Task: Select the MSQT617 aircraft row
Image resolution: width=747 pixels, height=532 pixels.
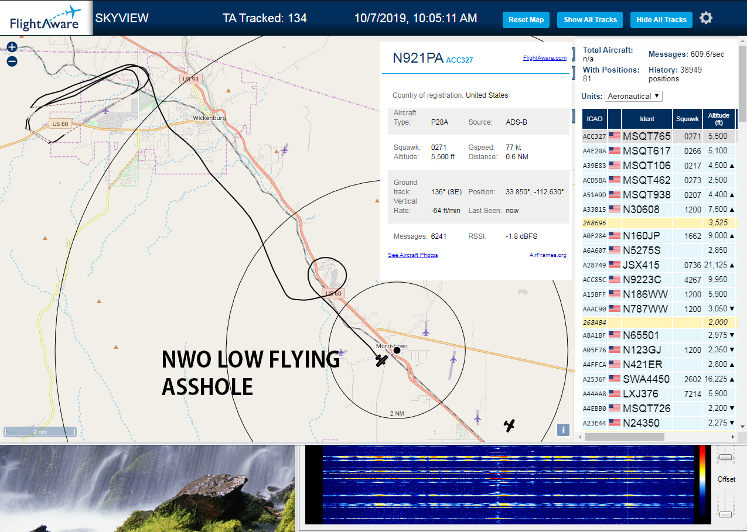Action: click(659, 151)
